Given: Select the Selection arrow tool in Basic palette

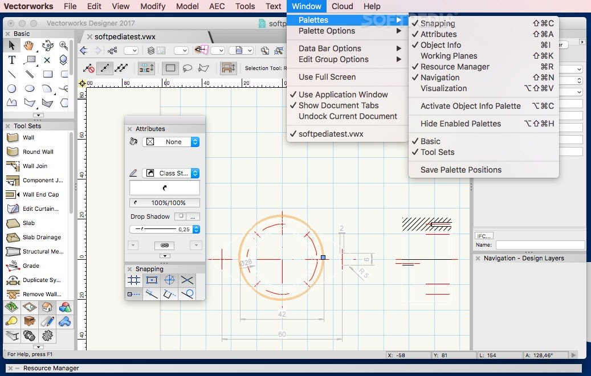Looking at the screenshot, I should (12, 46).
